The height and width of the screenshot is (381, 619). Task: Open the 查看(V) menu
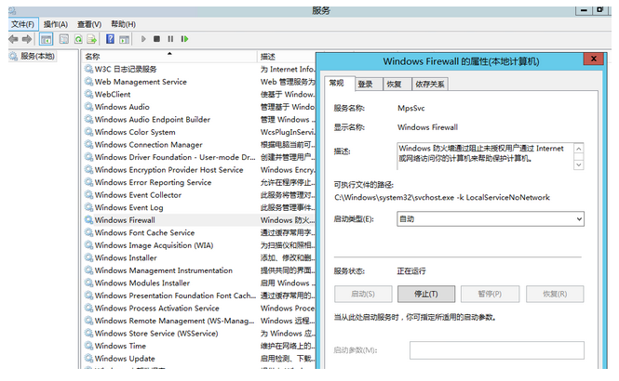(x=89, y=24)
